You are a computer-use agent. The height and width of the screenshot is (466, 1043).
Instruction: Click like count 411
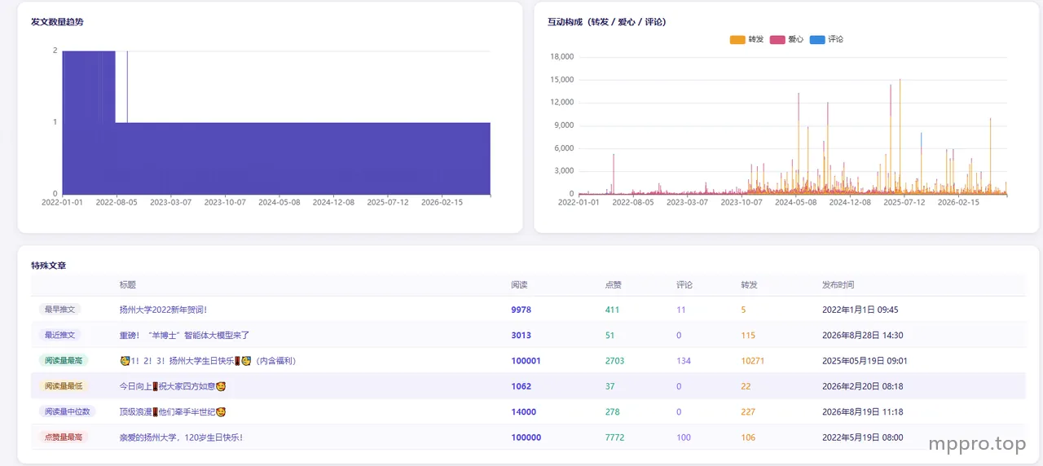pos(612,310)
